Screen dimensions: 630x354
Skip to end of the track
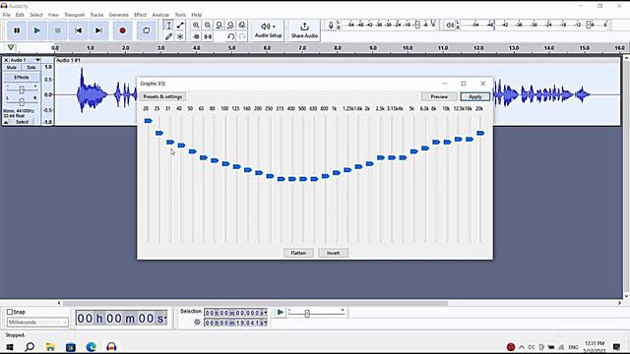point(98,30)
